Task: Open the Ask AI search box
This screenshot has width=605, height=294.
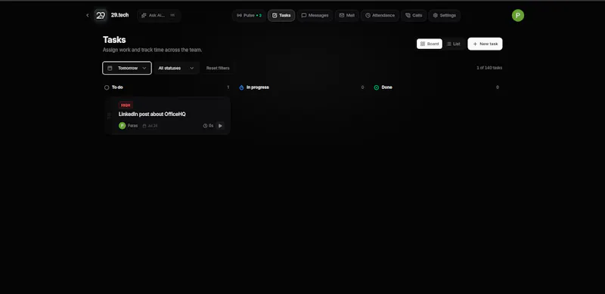Action: pos(159,15)
